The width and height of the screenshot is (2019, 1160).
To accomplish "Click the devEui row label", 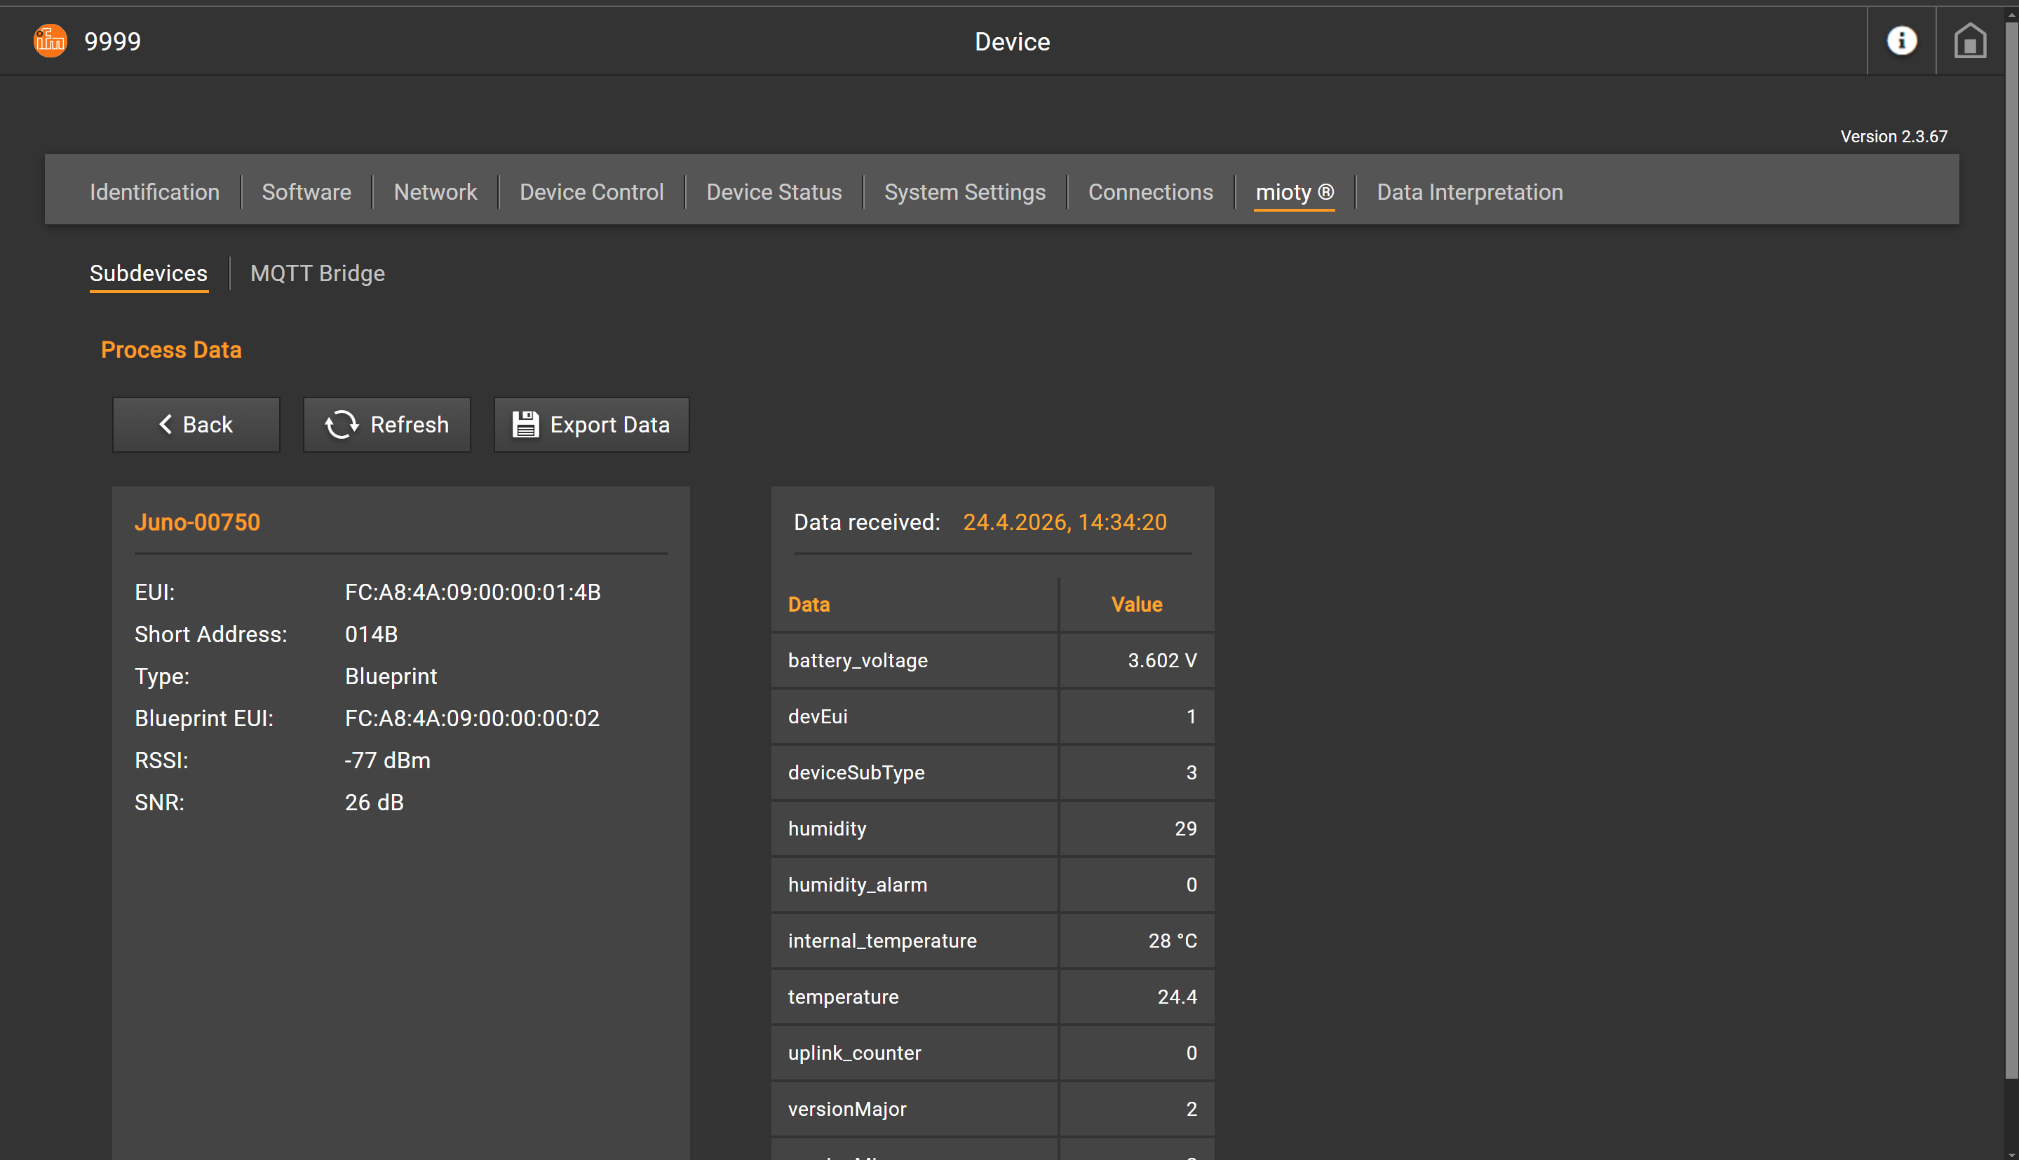I will coord(818,716).
